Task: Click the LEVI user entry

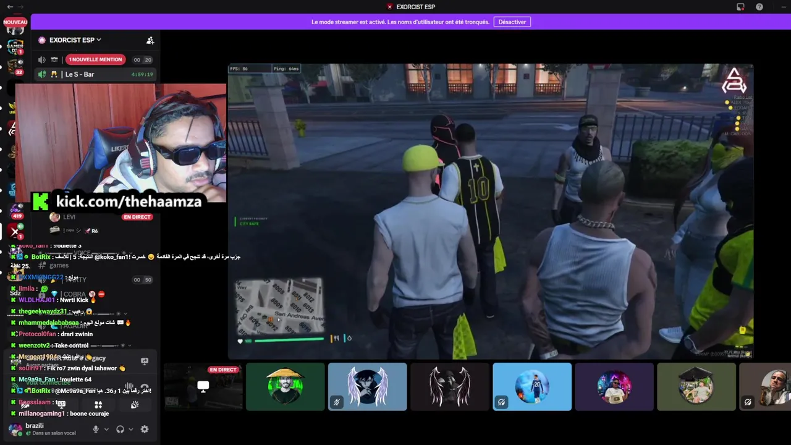Action: pos(102,217)
